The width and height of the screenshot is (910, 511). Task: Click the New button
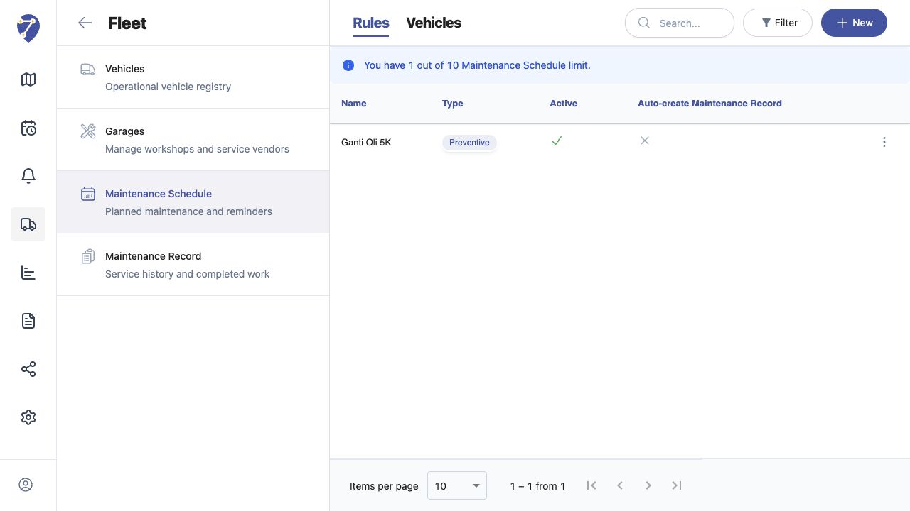(x=854, y=23)
